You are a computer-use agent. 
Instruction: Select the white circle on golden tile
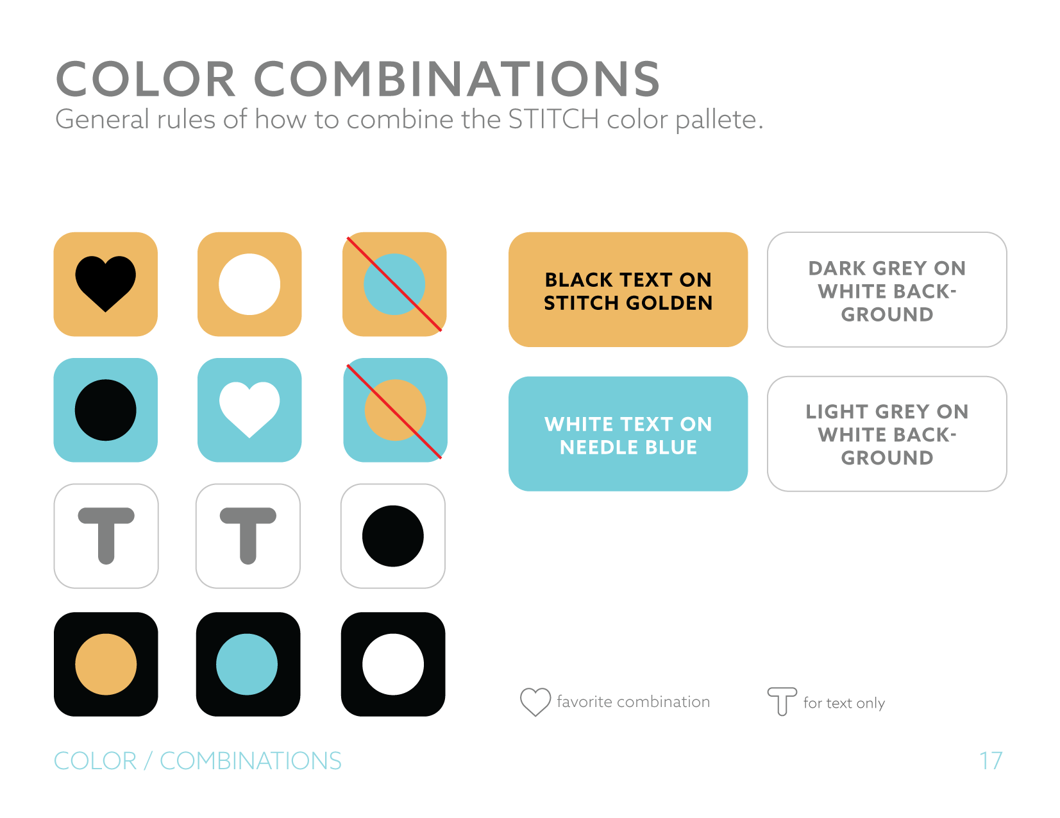pos(249,284)
